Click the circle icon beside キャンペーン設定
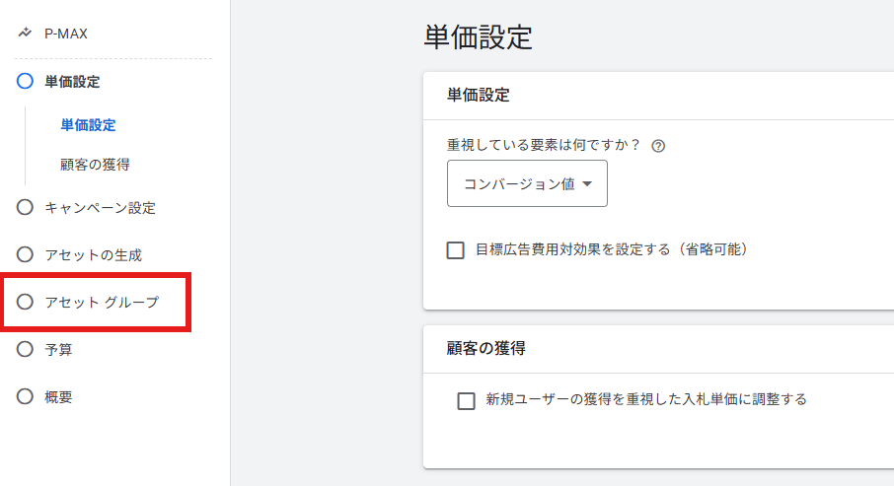 click(26, 208)
